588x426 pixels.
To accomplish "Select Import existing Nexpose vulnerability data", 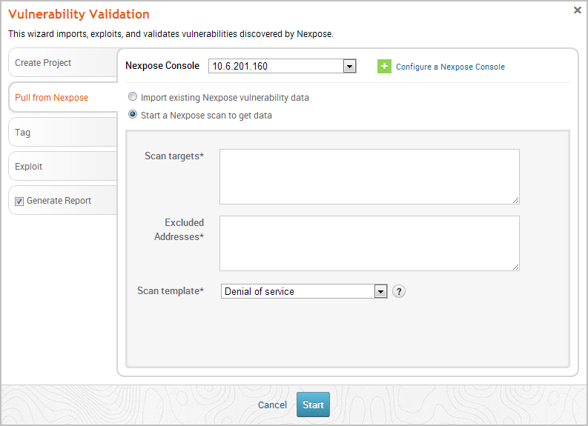I will click(133, 97).
